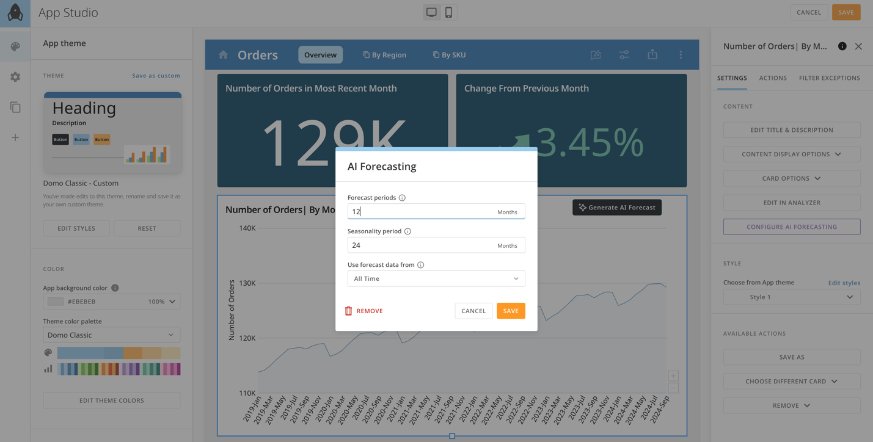This screenshot has height=442, width=873.
Task: Click Edit Styles button
Action: point(76,228)
